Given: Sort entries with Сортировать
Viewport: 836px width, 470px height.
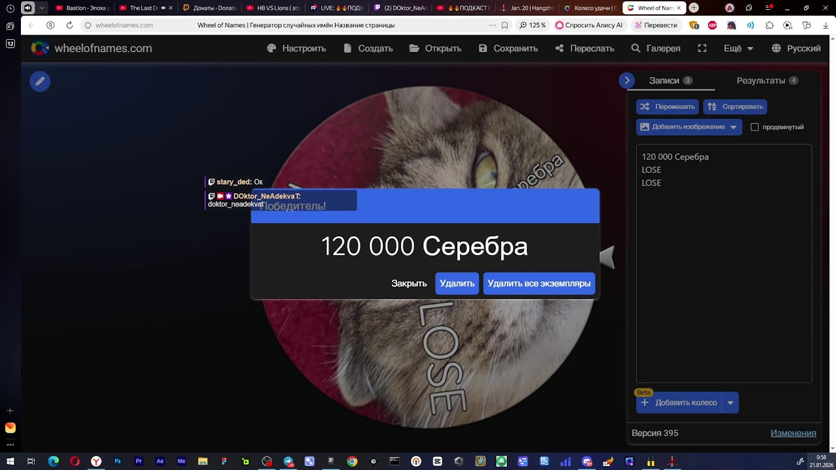Looking at the screenshot, I should pyautogui.click(x=735, y=106).
